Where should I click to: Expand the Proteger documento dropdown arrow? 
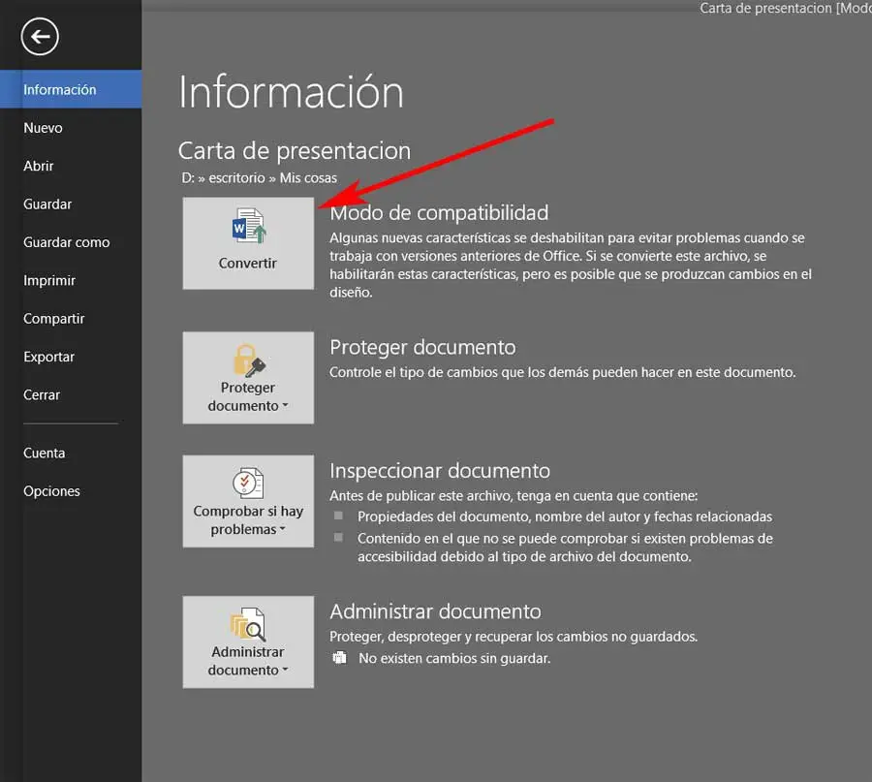285,405
